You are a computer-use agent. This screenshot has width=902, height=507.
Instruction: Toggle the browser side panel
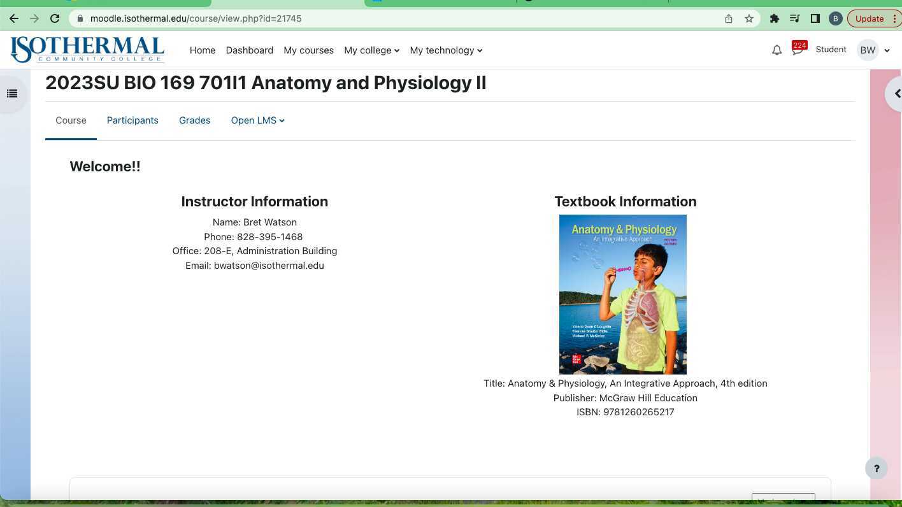[x=815, y=18]
